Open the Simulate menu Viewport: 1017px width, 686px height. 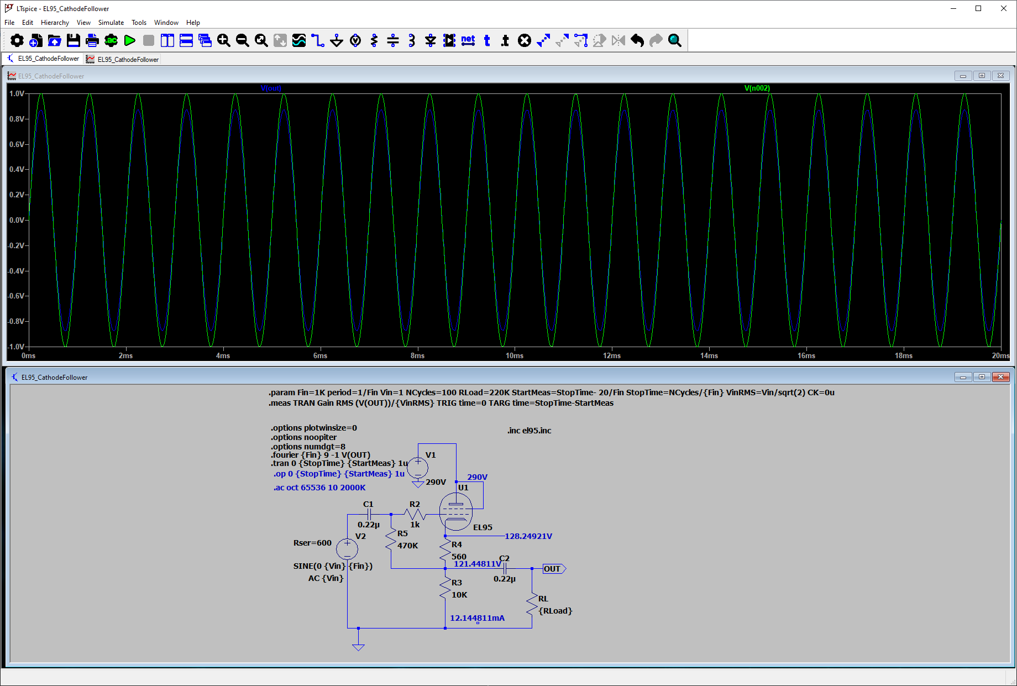[111, 23]
